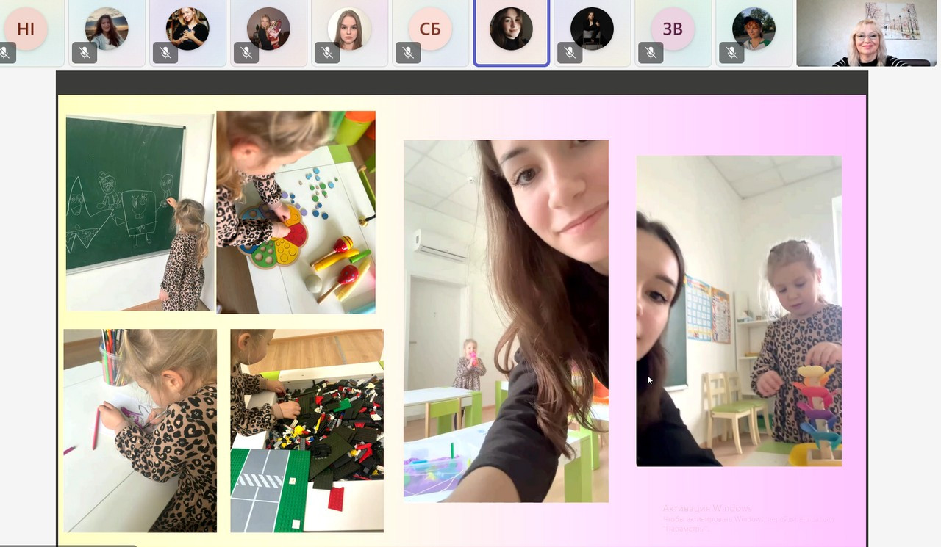
Task: Click the photo of the Lego bricks table
Action: (x=307, y=430)
